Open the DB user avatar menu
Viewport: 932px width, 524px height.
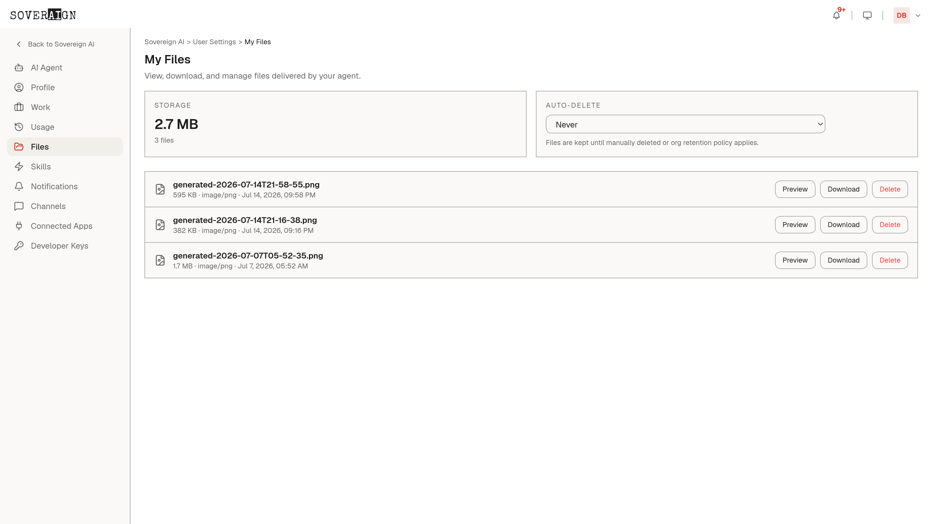tap(901, 15)
